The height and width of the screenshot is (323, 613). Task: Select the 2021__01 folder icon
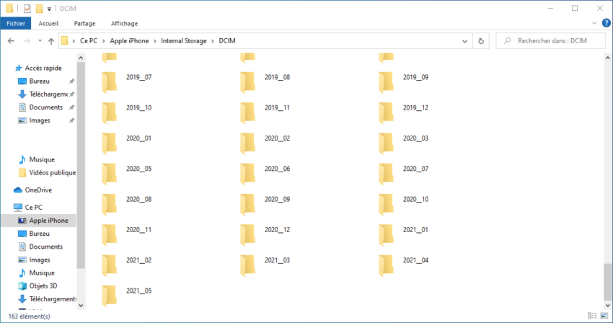click(386, 234)
